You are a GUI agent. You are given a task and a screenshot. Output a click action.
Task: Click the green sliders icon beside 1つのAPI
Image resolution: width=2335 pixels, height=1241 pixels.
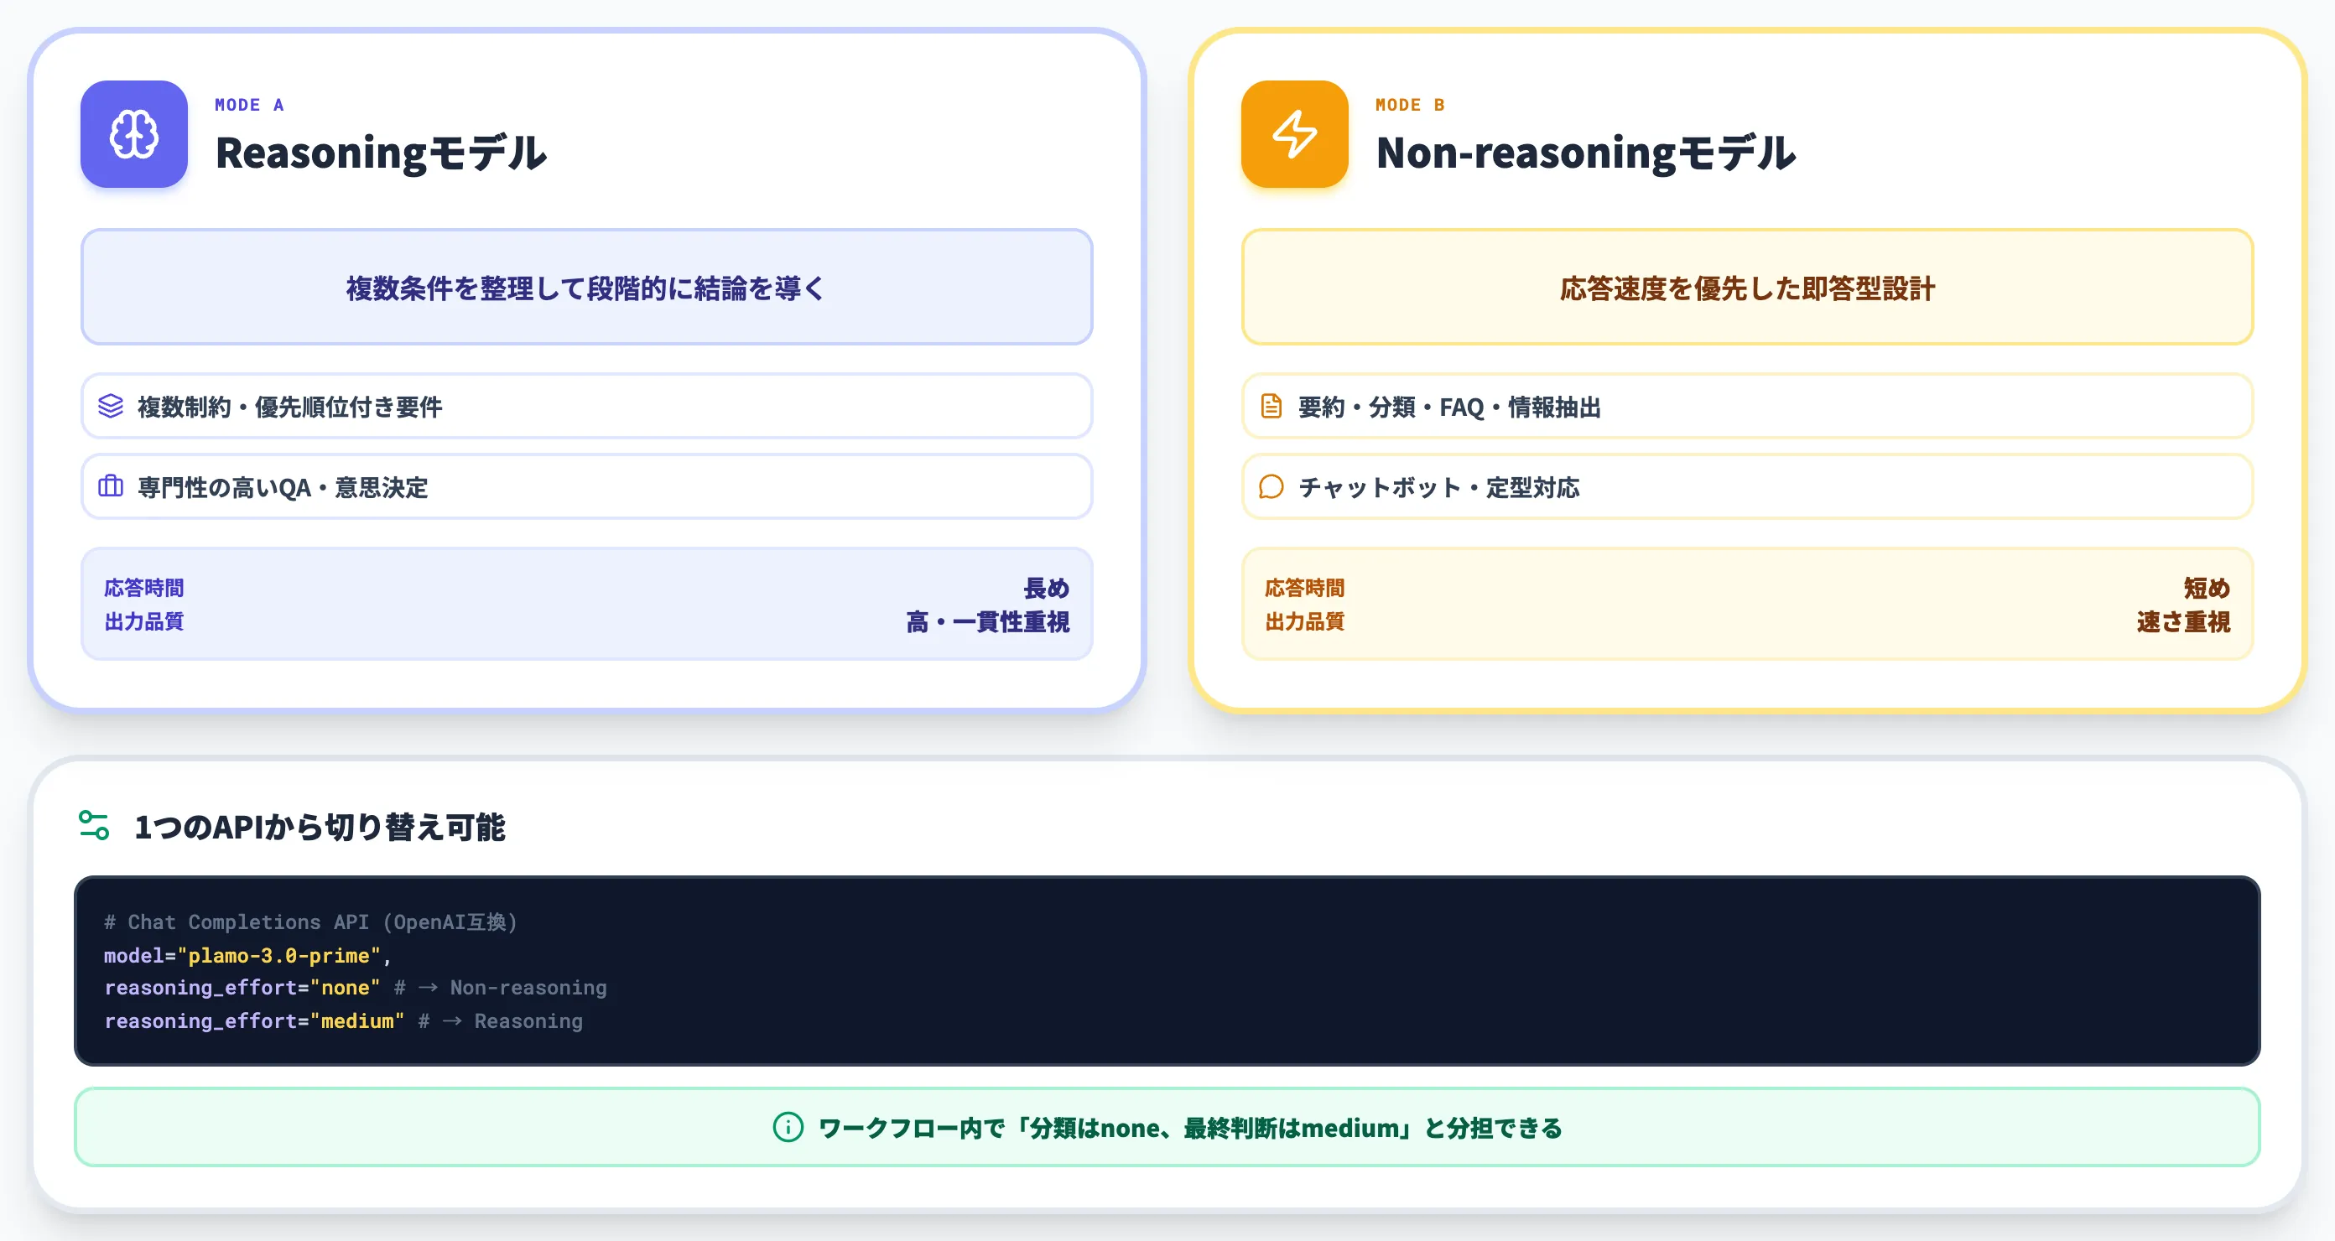click(94, 825)
